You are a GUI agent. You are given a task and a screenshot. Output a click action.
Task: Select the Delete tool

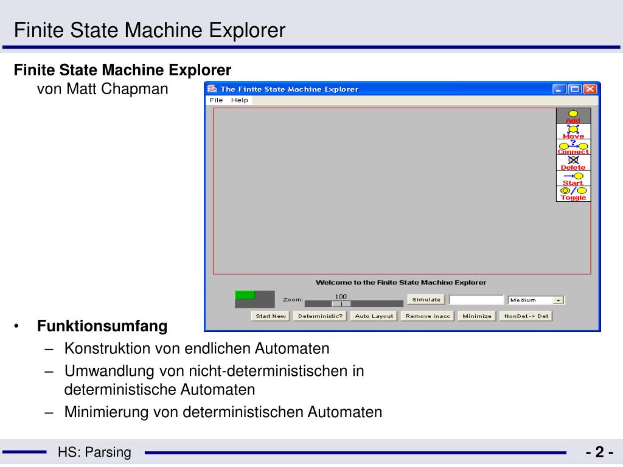(573, 163)
